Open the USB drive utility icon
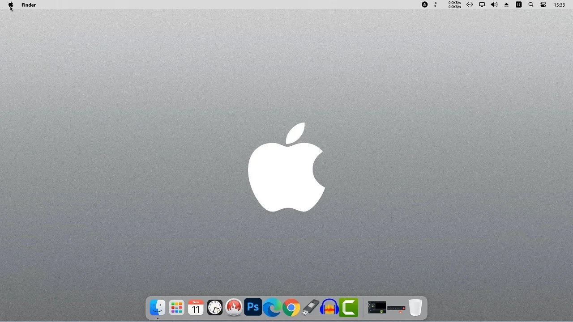 click(x=310, y=308)
